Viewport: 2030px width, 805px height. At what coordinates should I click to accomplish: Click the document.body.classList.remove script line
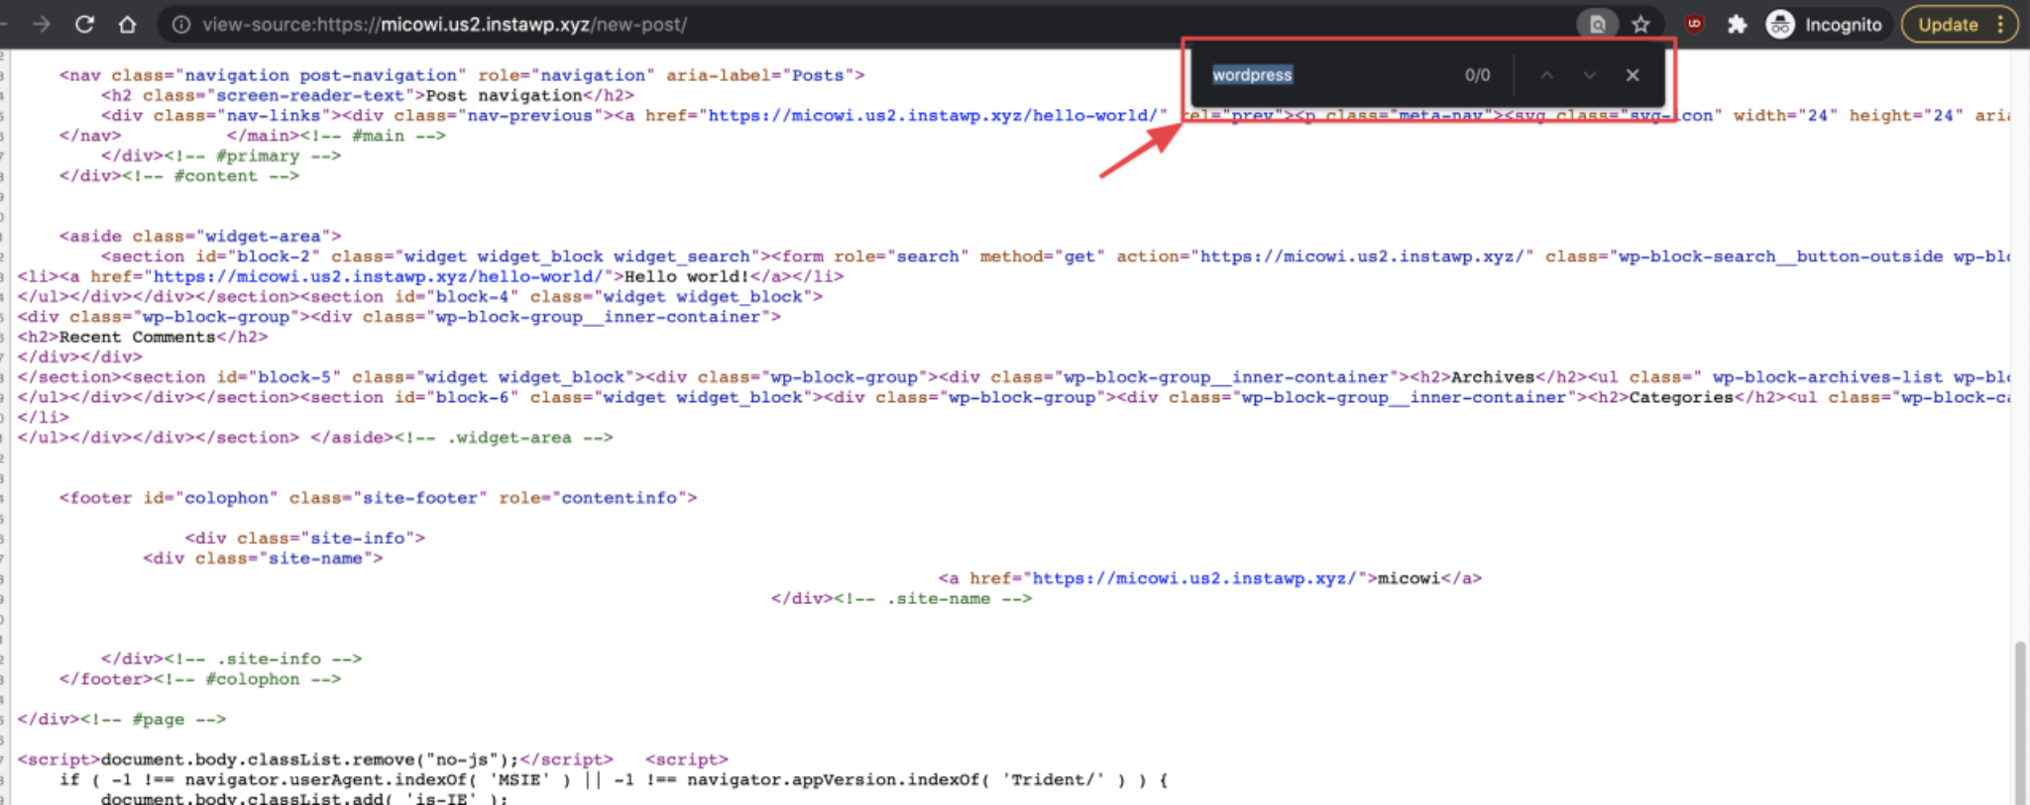click(315, 760)
